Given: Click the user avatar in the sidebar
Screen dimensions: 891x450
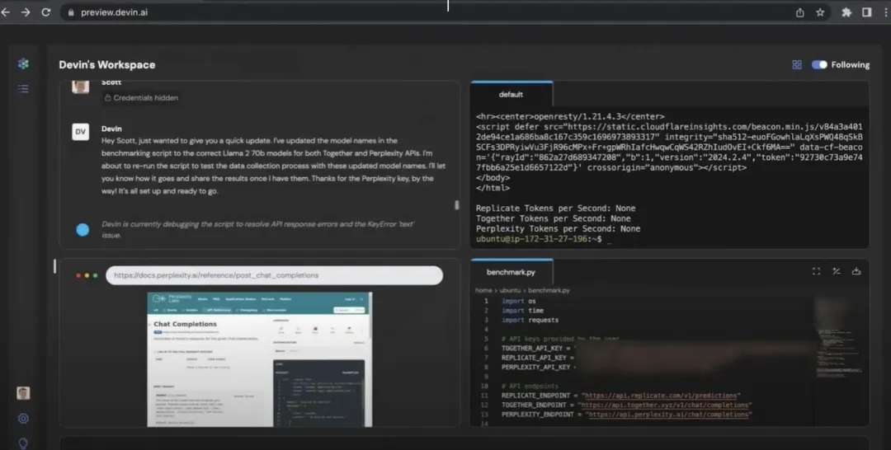Looking at the screenshot, I should click(x=23, y=392).
